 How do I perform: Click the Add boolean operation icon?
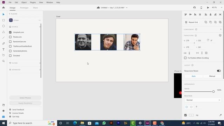click(206, 22)
